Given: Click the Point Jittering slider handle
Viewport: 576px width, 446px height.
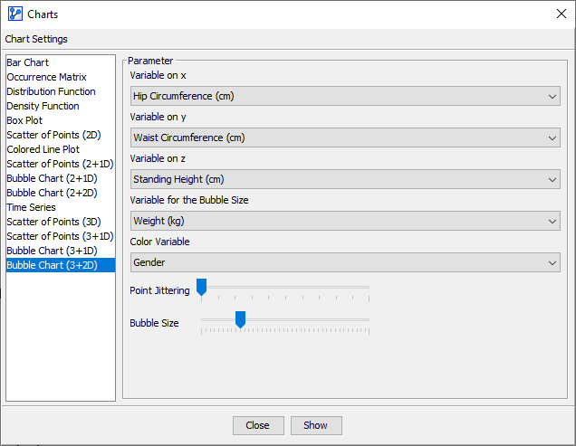Looking at the screenshot, I should tap(202, 288).
